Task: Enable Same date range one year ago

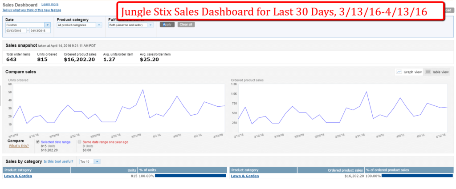Action: 79,142
